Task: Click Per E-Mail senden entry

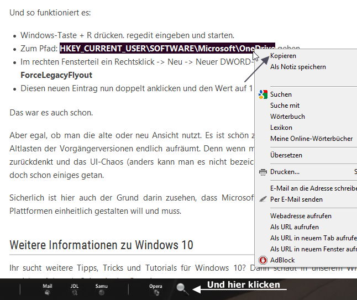Action: pyautogui.click(x=306, y=199)
